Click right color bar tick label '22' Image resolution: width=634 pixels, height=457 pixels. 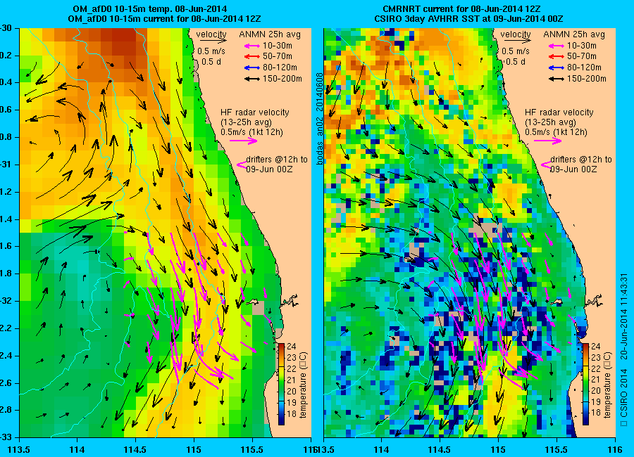pos(595,369)
